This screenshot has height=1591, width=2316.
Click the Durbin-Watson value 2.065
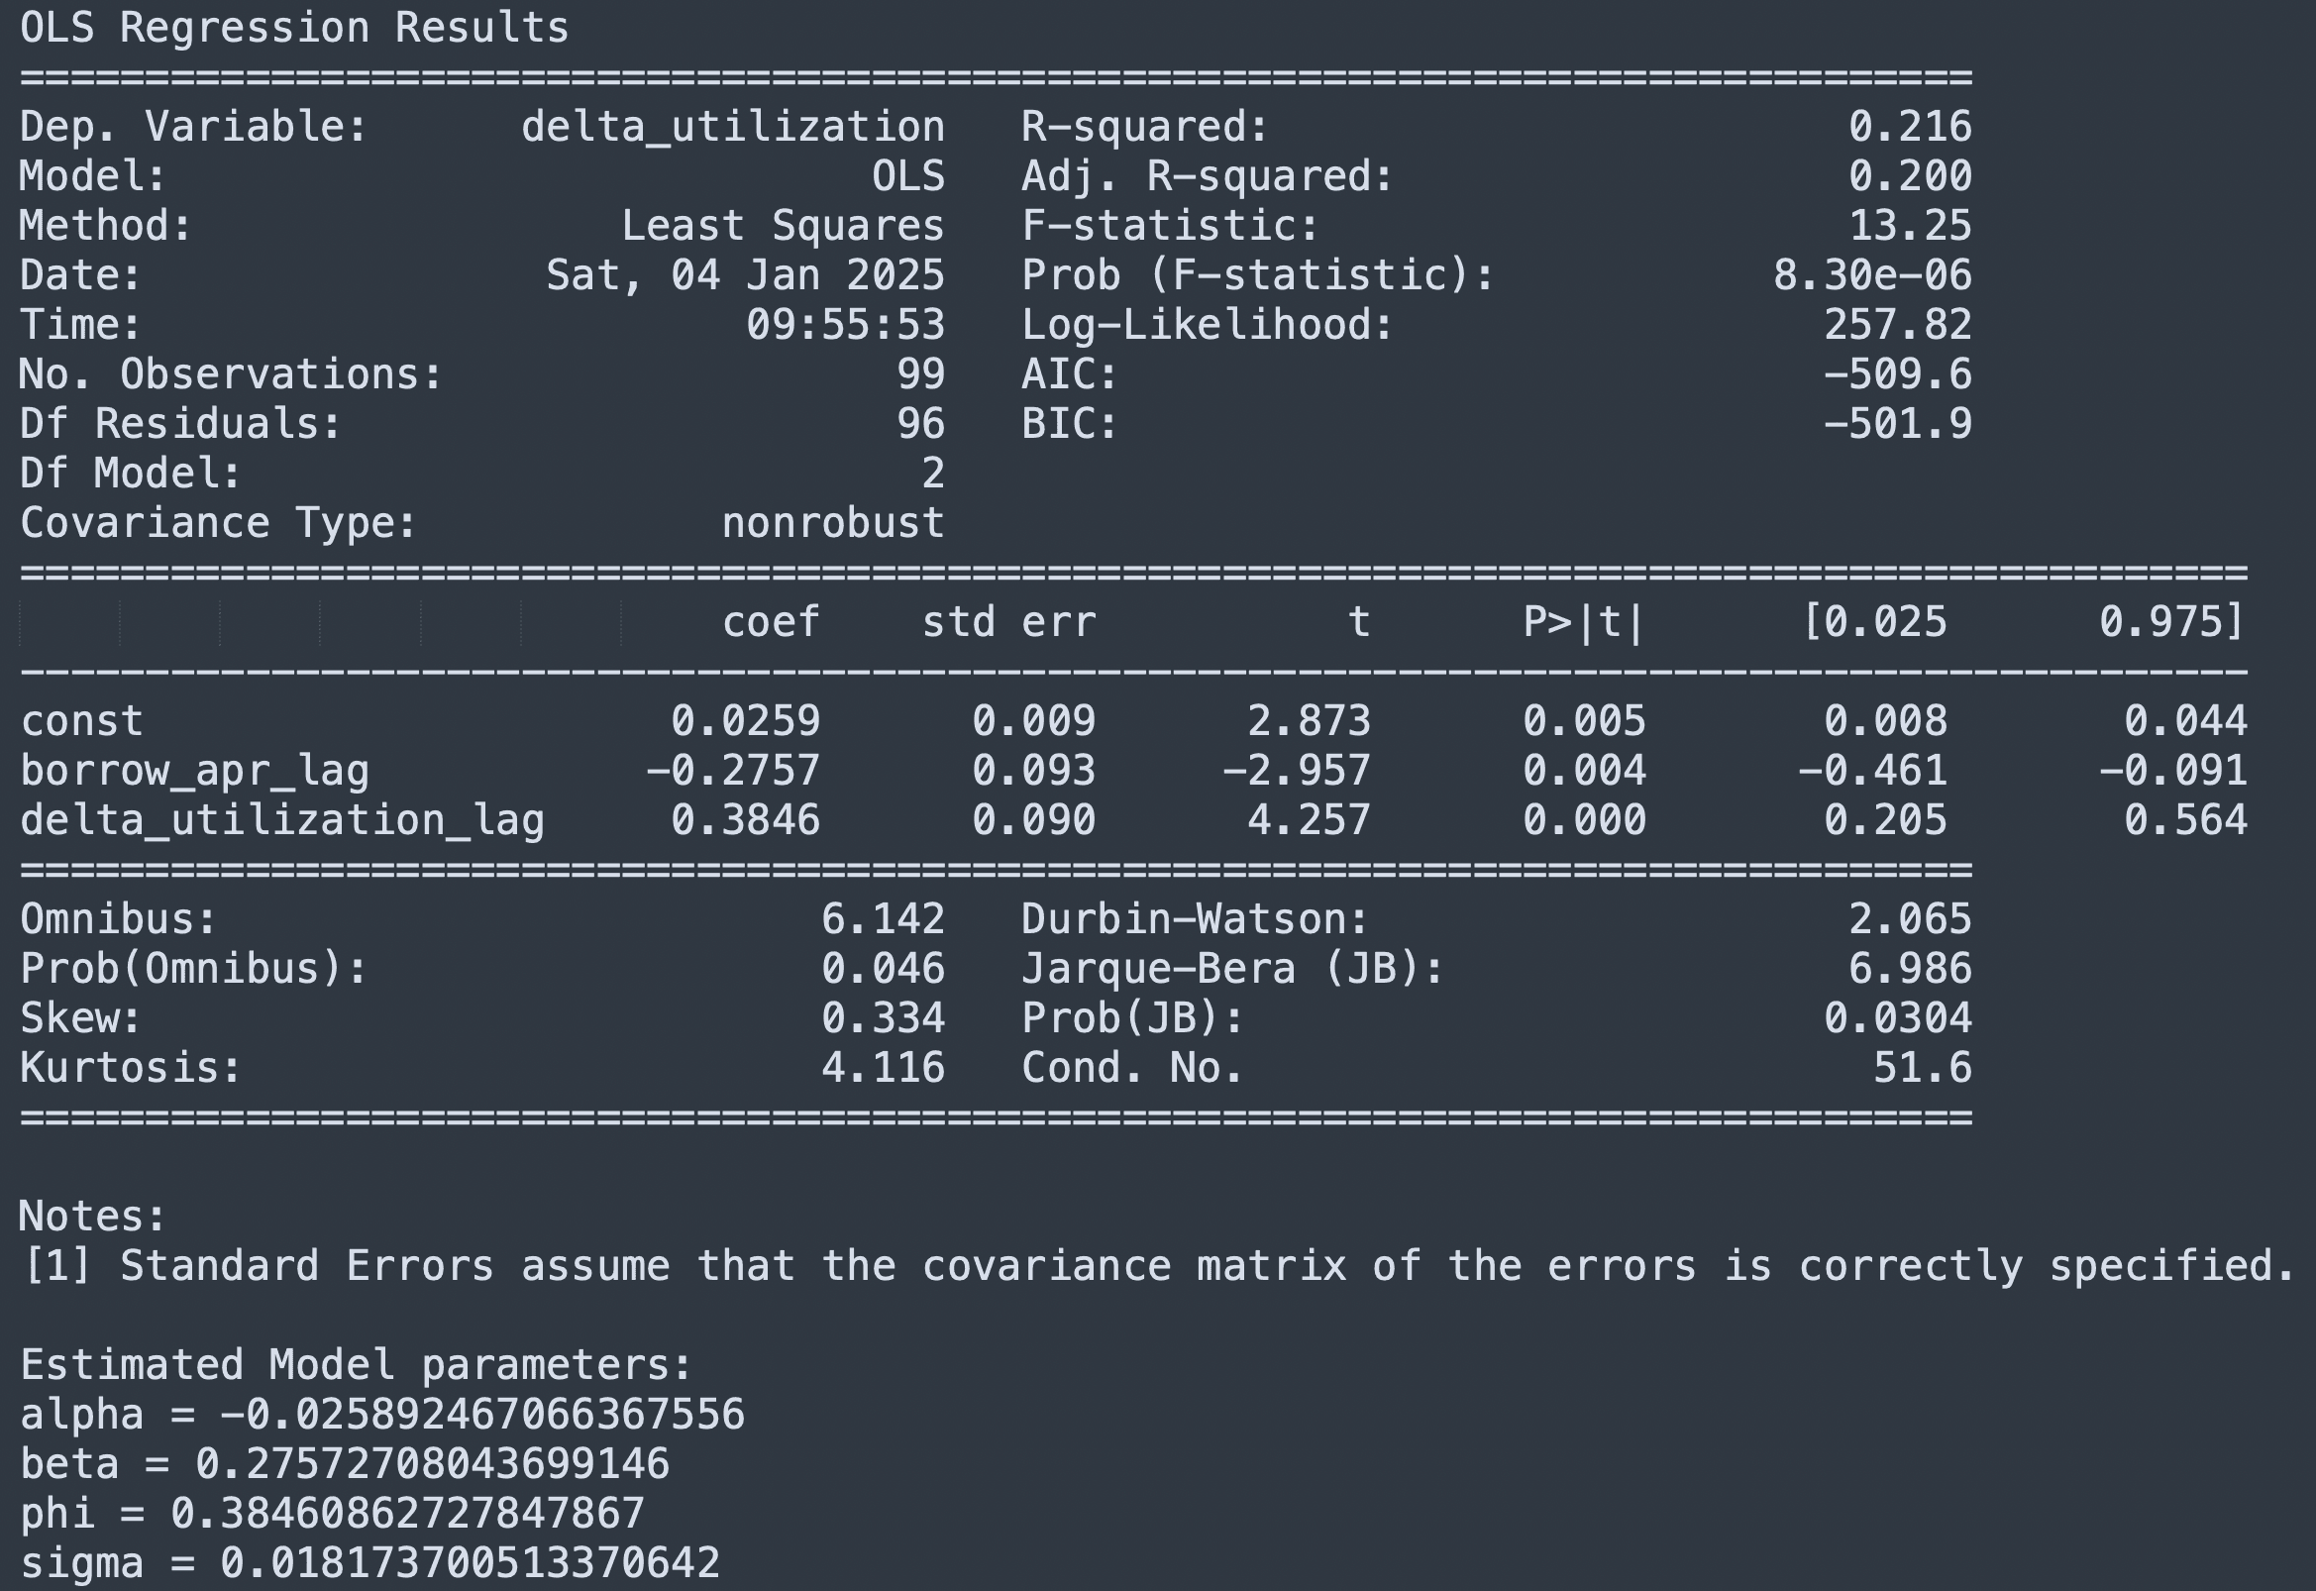coord(1910,919)
